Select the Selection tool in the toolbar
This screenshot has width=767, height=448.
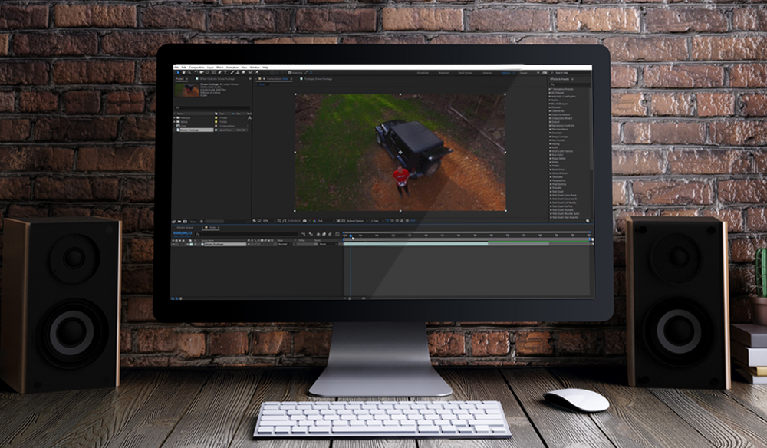pyautogui.click(x=178, y=71)
